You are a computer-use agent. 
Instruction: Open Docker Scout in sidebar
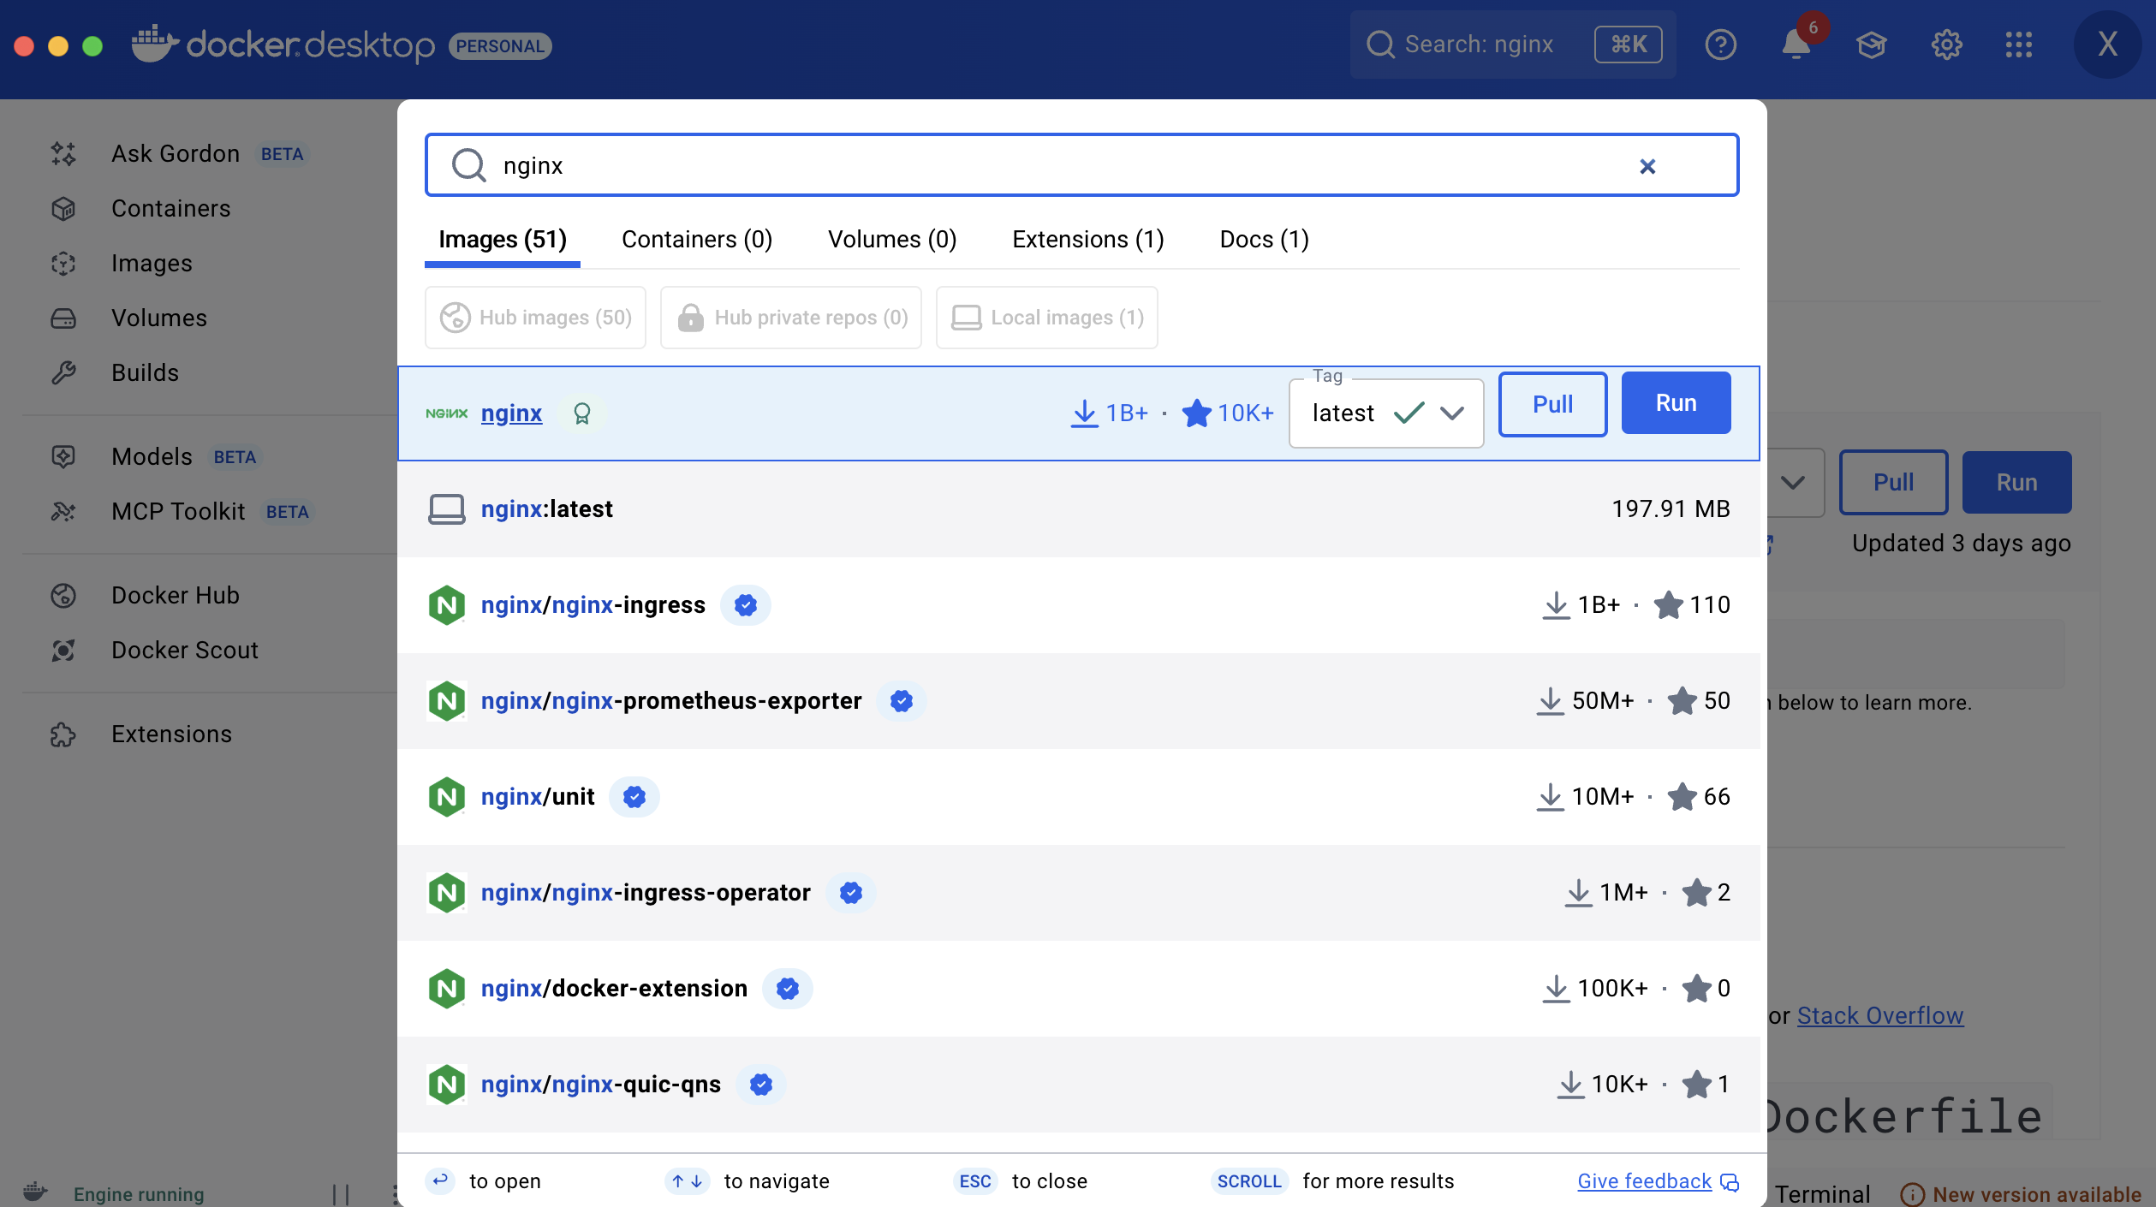tap(185, 651)
